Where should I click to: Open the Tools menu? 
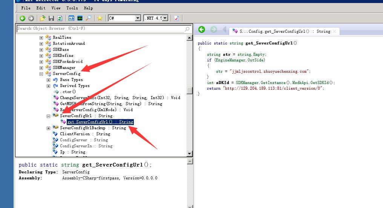click(72, 8)
